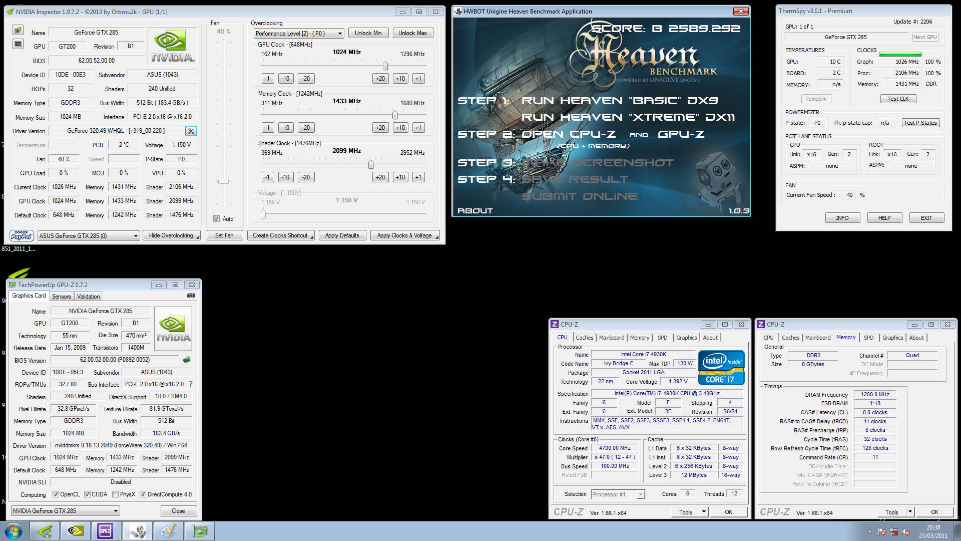
Task: Click the +20 stepper for Shader Clock
Action: tap(380, 177)
